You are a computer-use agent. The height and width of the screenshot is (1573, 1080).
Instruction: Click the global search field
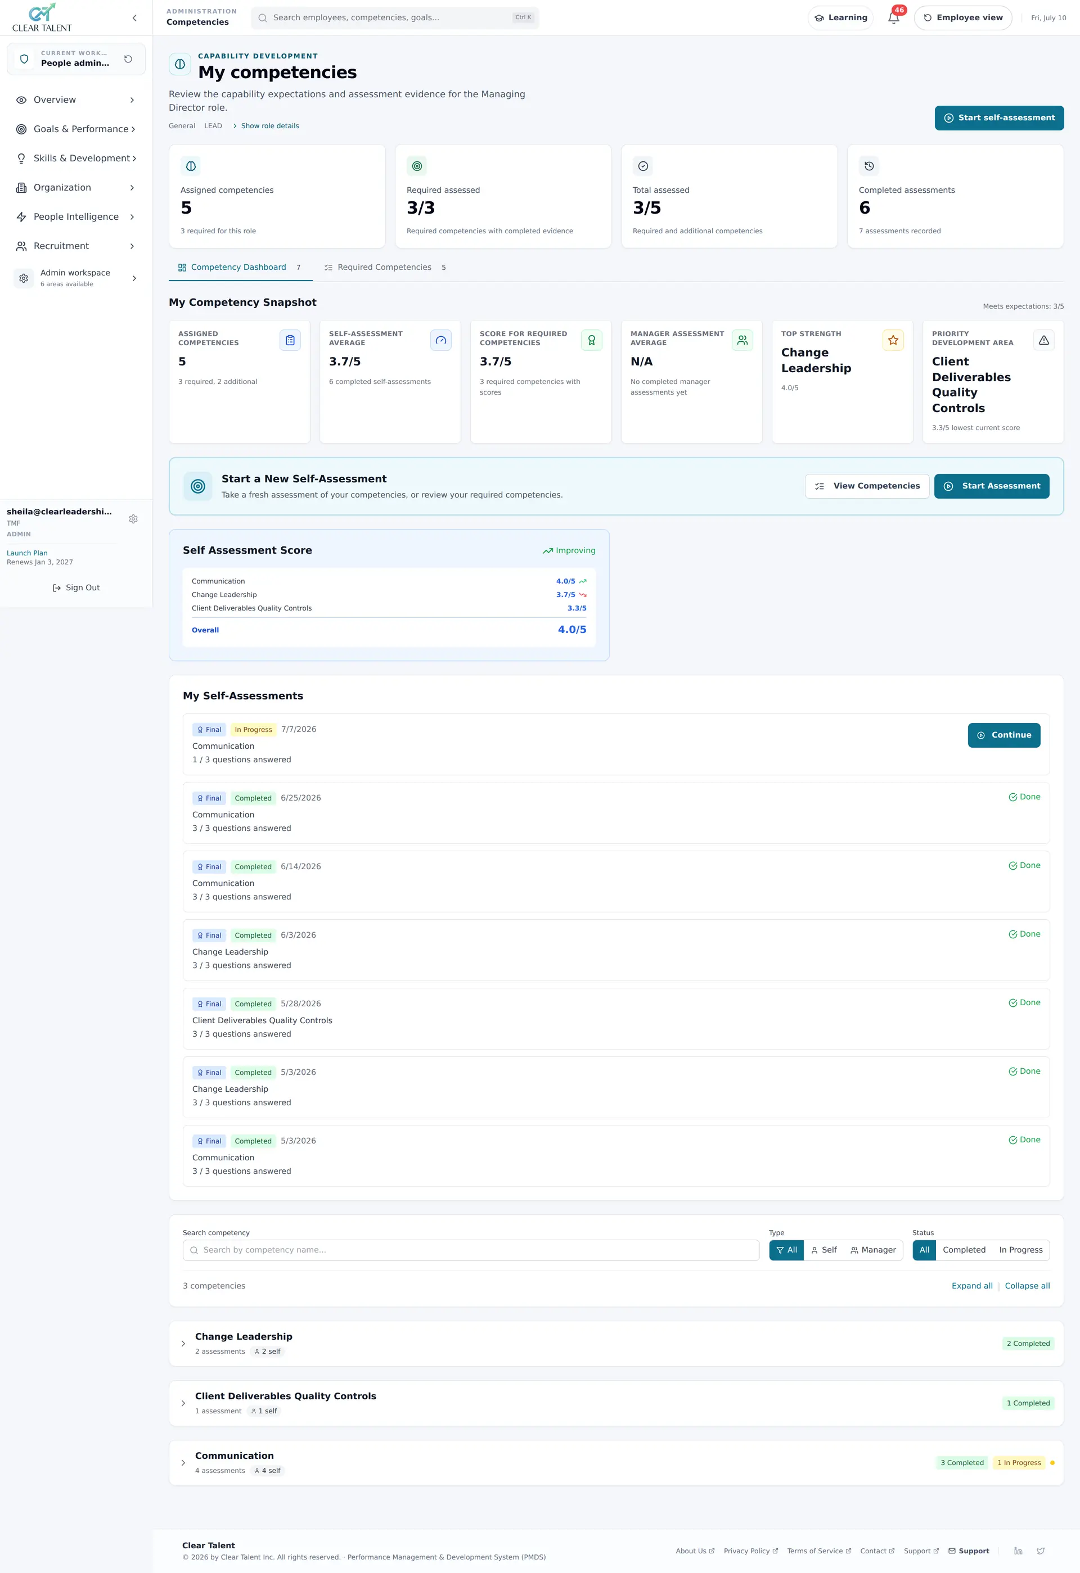tap(395, 19)
